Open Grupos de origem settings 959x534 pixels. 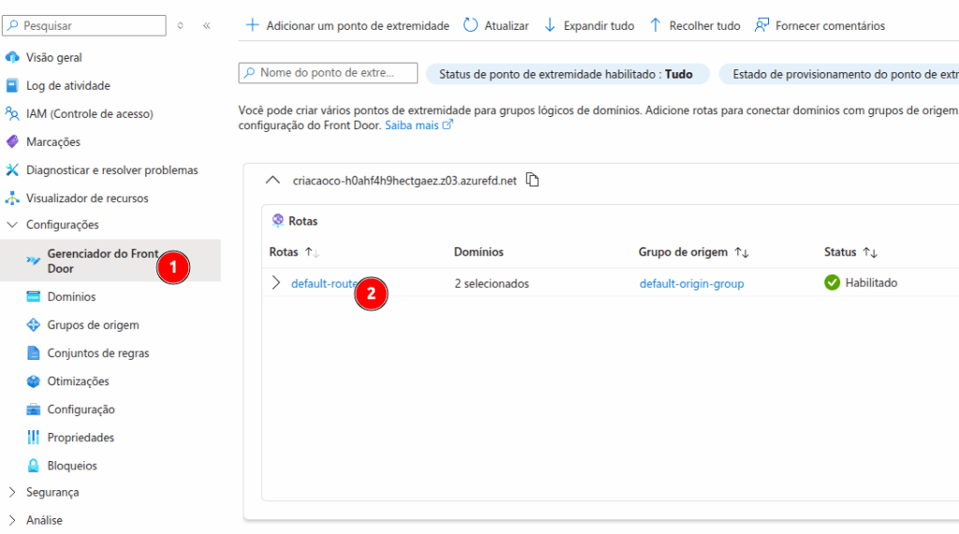[x=93, y=325]
